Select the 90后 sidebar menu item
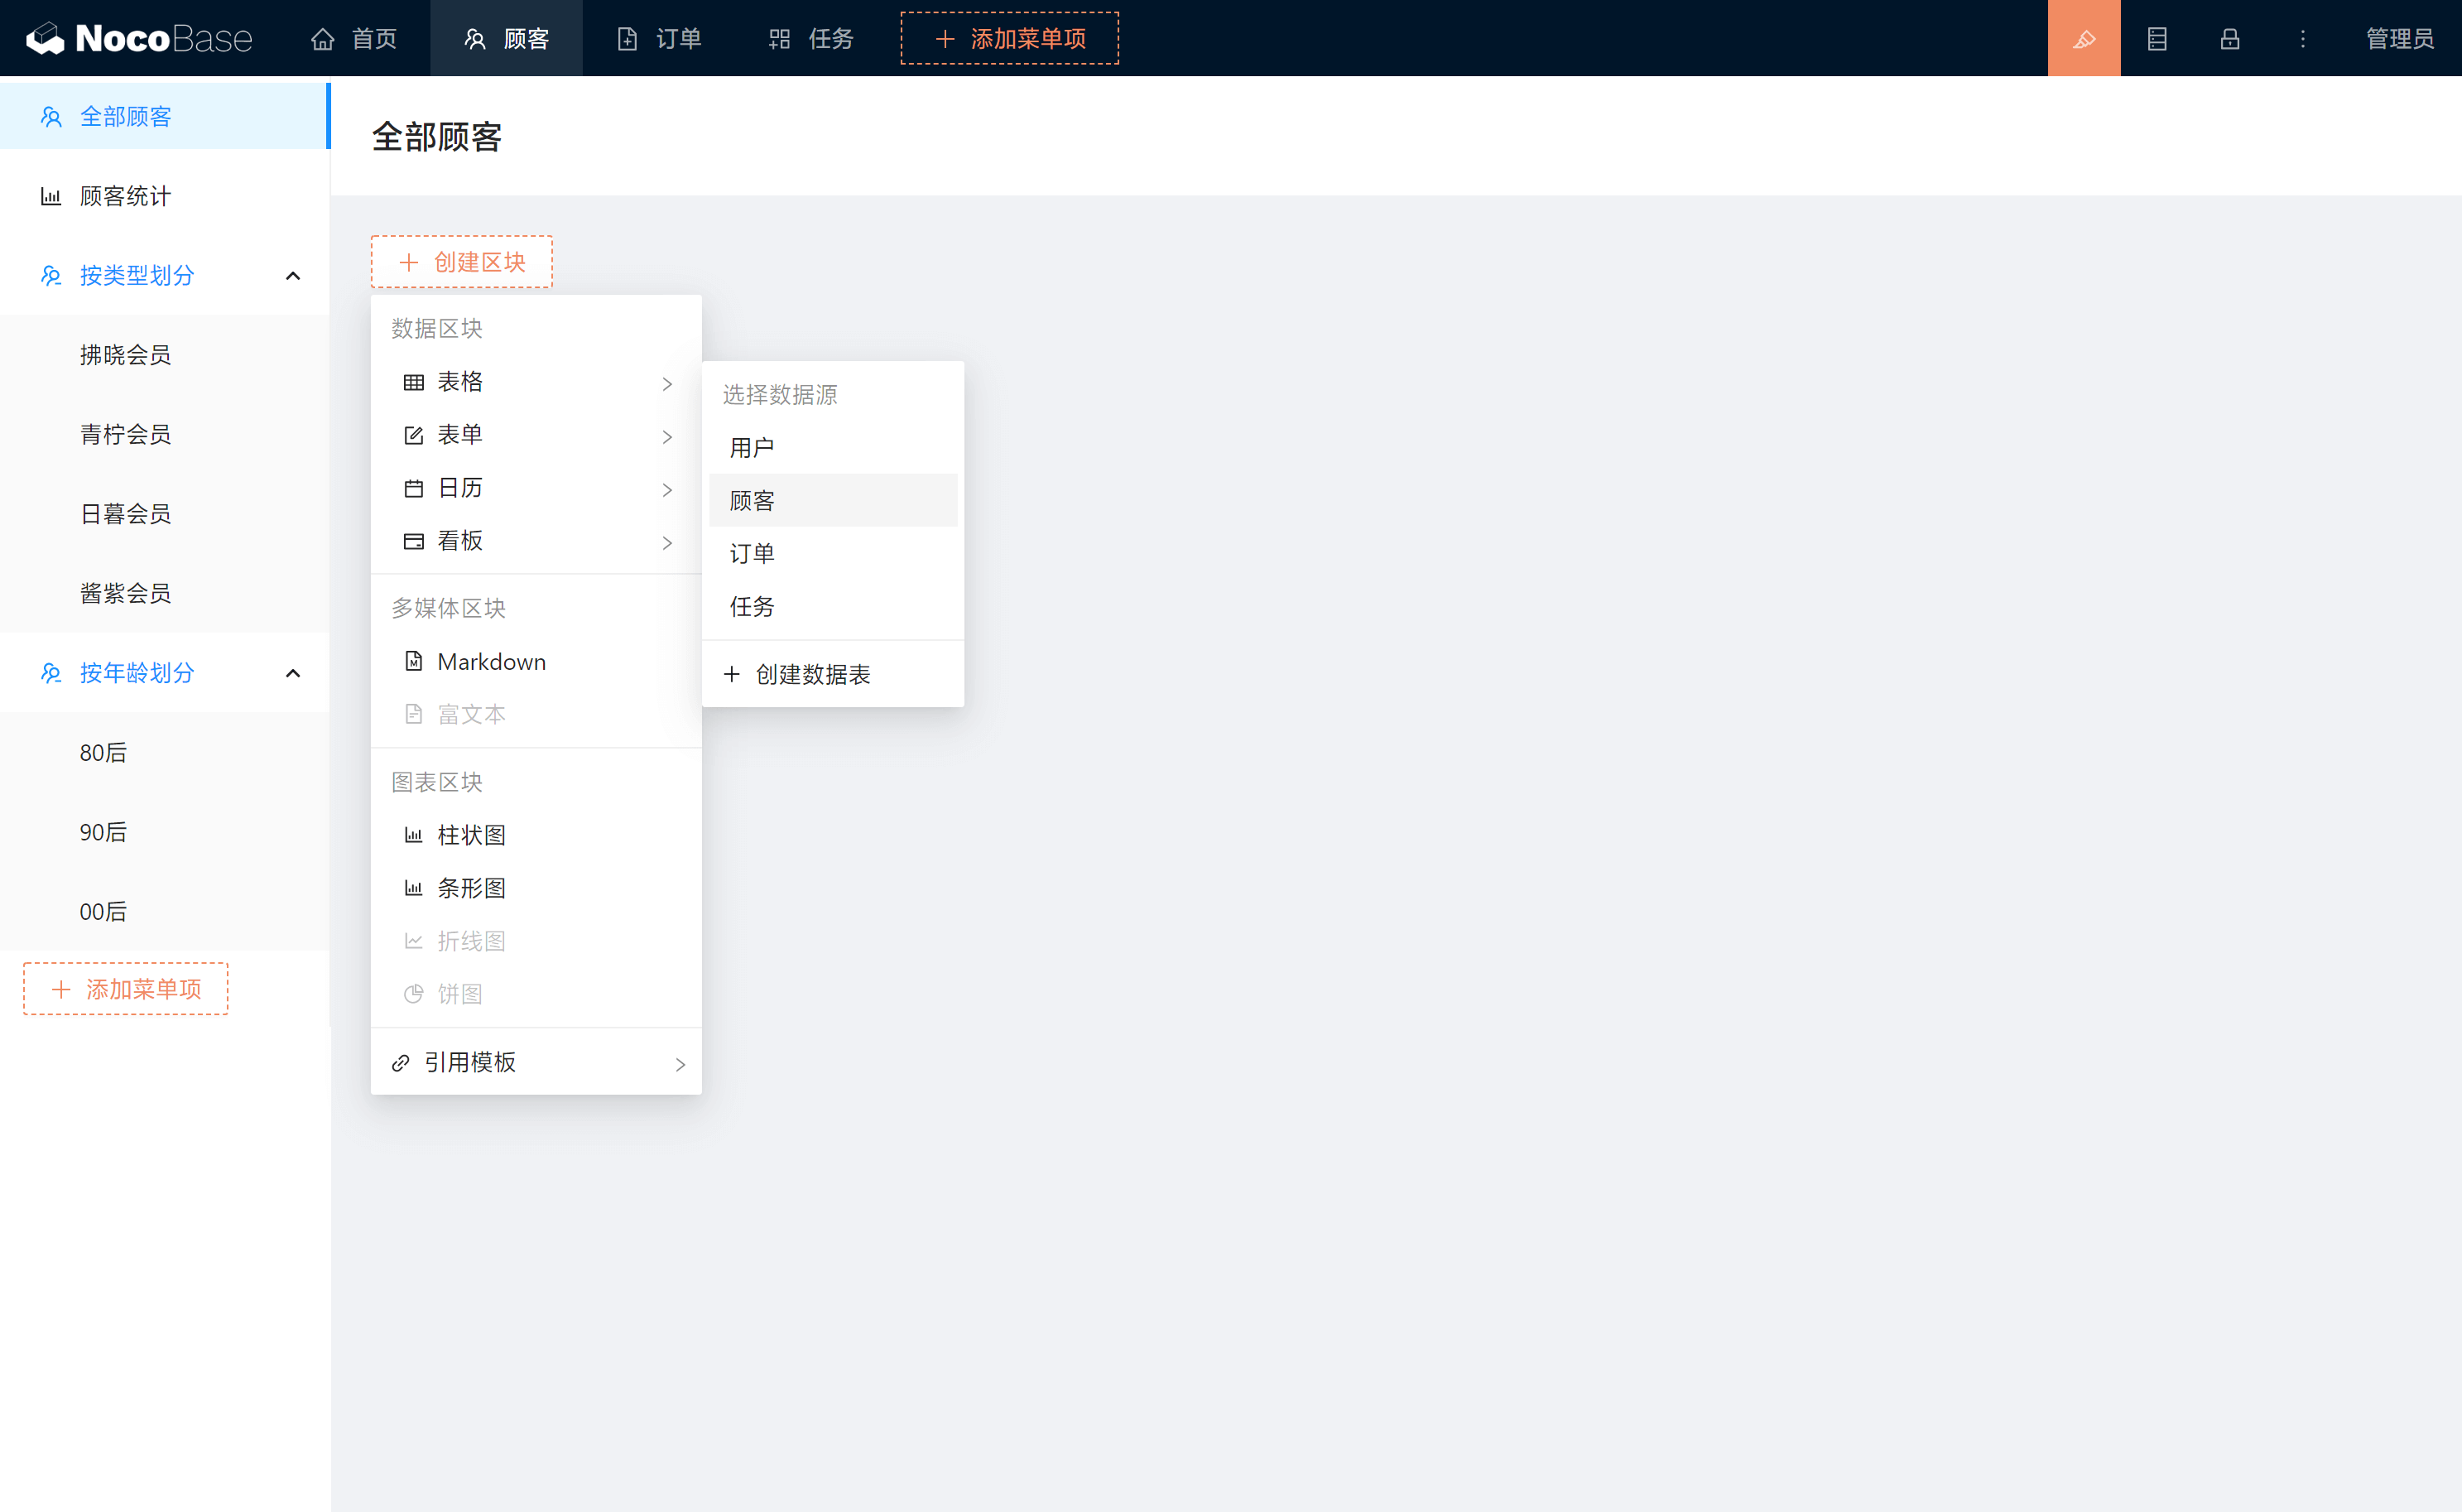2462x1512 pixels. coord(103,831)
